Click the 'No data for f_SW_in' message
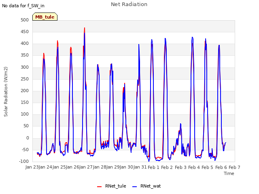Image resolution: width=259 pixels, height=194 pixels. 23,6
